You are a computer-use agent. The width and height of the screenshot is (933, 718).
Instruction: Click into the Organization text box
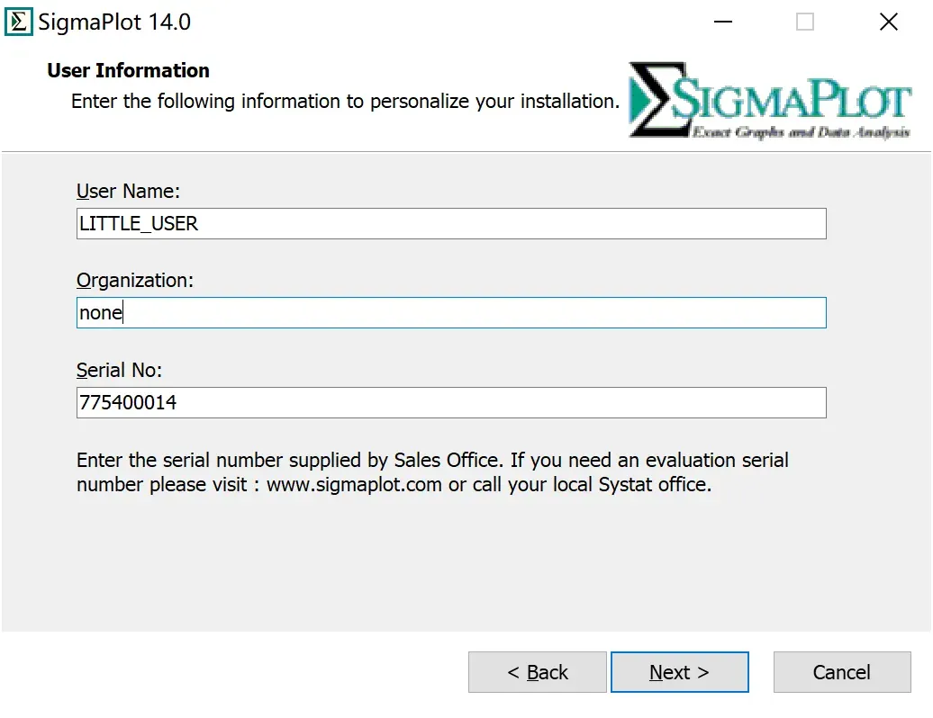(x=451, y=312)
